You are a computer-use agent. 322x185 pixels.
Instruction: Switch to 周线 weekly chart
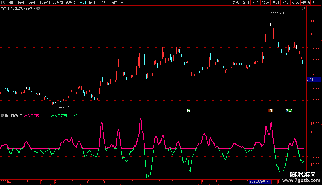[x=92, y=3]
